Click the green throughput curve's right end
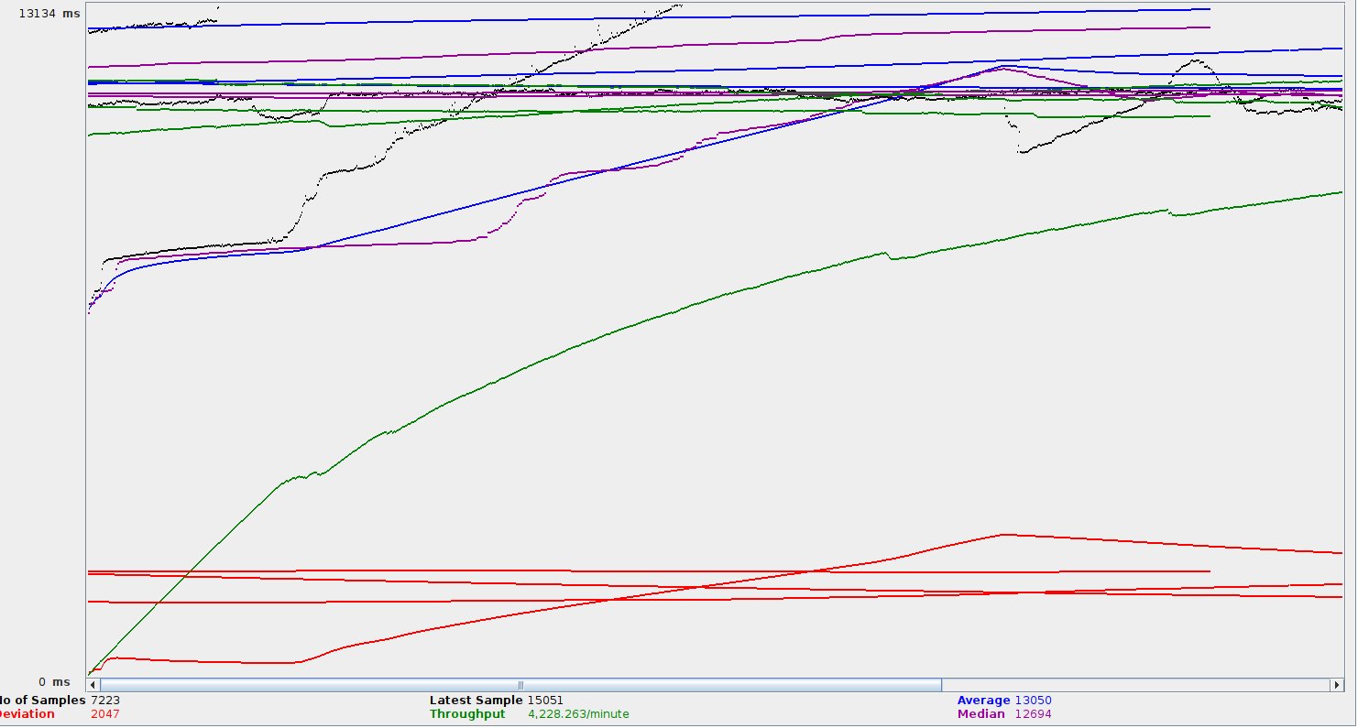This screenshot has width=1358, height=728. pyautogui.click(x=1340, y=192)
